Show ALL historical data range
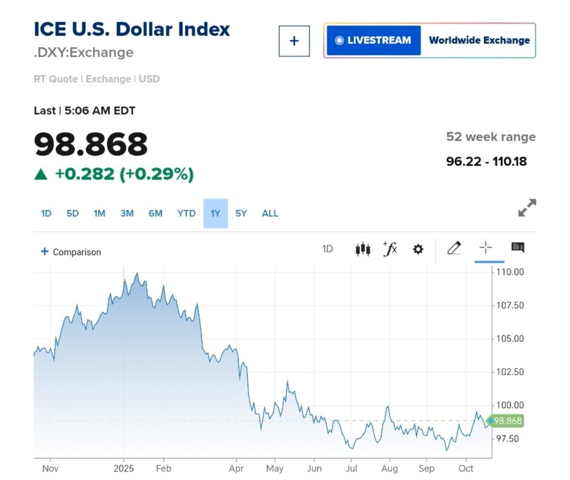 pos(270,213)
